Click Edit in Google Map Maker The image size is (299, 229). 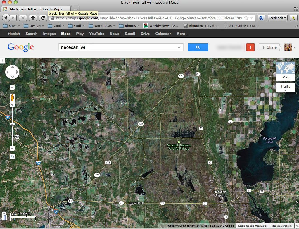(x=253, y=226)
